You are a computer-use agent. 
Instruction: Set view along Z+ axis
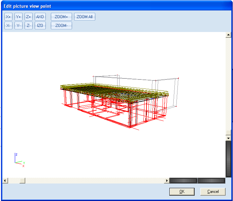pyautogui.click(x=29, y=16)
